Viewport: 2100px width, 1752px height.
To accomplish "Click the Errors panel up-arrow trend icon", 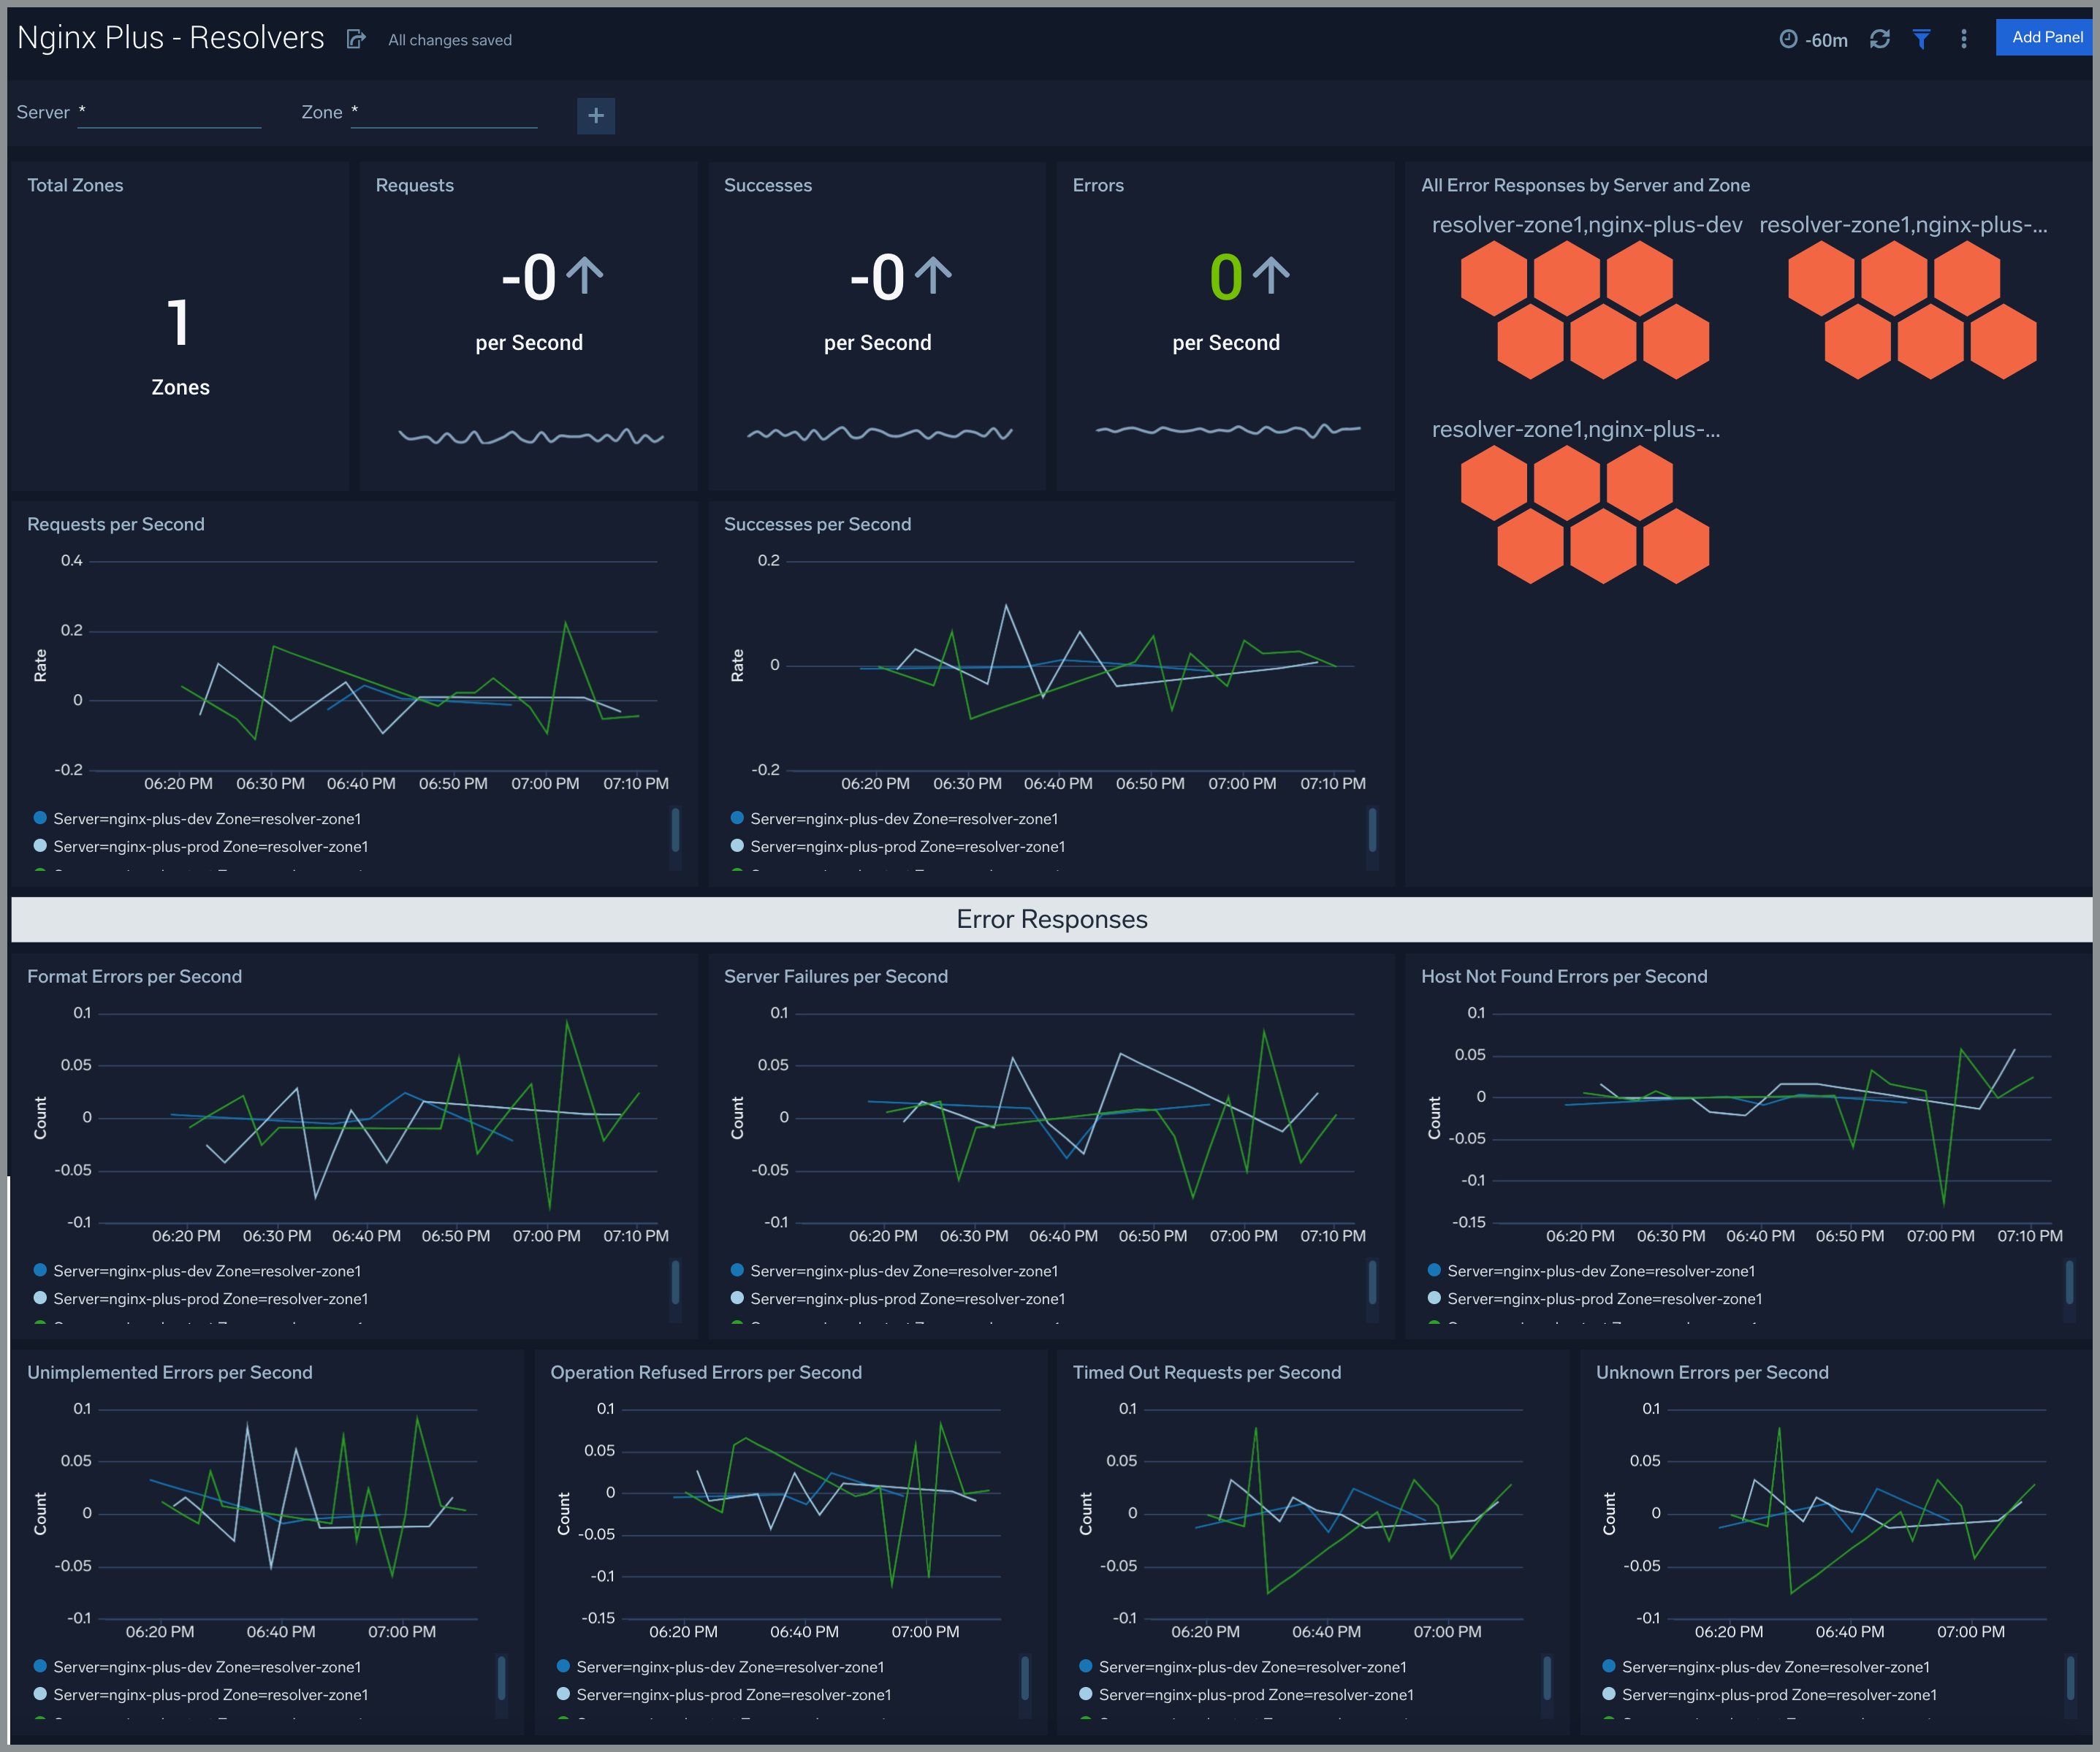I will (x=1271, y=276).
